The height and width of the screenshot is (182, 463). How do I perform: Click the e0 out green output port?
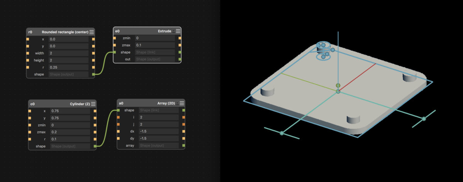tap(180, 59)
